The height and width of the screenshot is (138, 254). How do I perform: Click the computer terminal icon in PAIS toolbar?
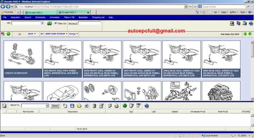click(232, 23)
